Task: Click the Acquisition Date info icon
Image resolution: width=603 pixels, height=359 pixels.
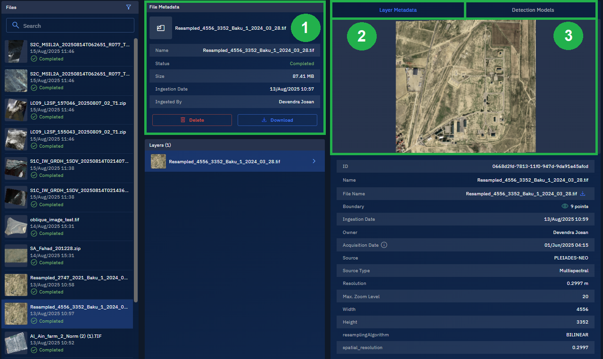Action: pyautogui.click(x=384, y=245)
